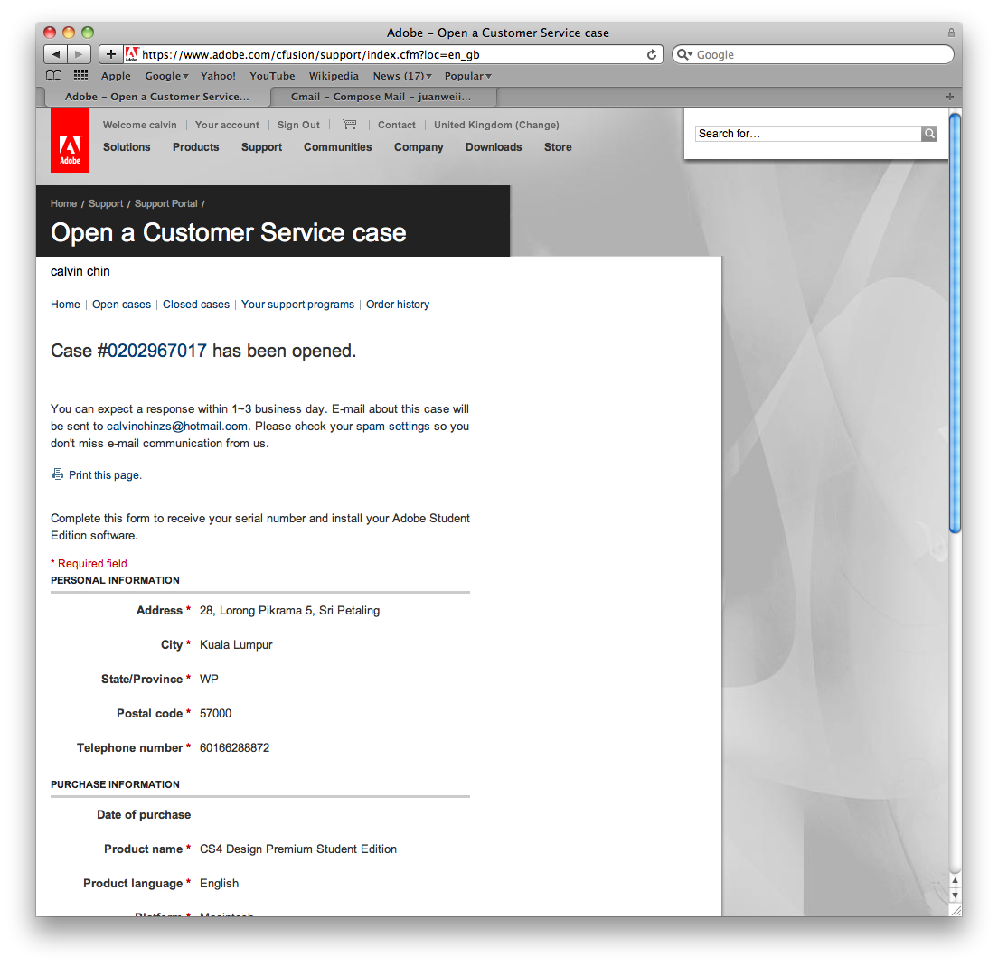
Task: Click the YouTube bookmark
Action: pyautogui.click(x=272, y=76)
